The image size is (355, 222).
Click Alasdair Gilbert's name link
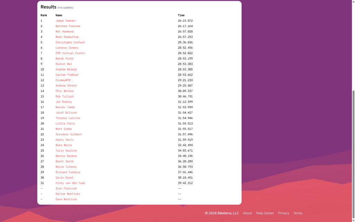tap(68, 135)
